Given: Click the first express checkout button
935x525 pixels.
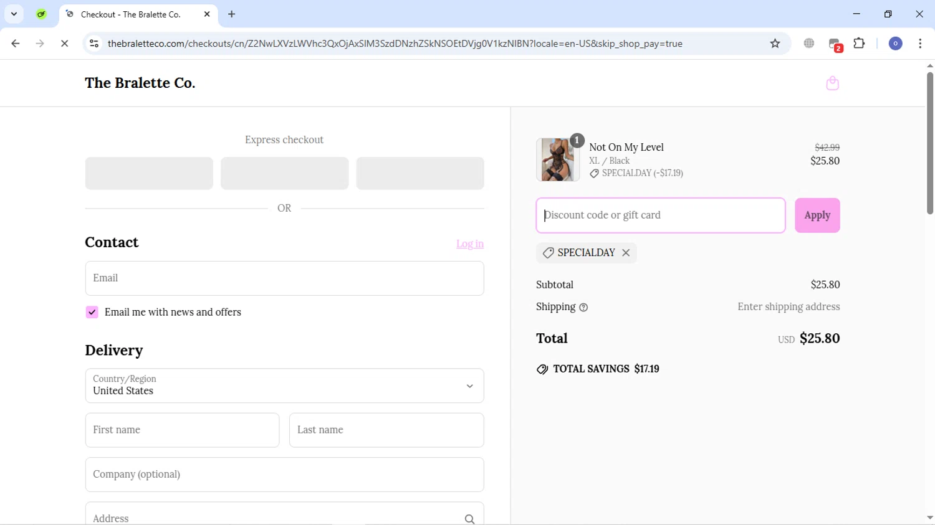Looking at the screenshot, I should [149, 173].
